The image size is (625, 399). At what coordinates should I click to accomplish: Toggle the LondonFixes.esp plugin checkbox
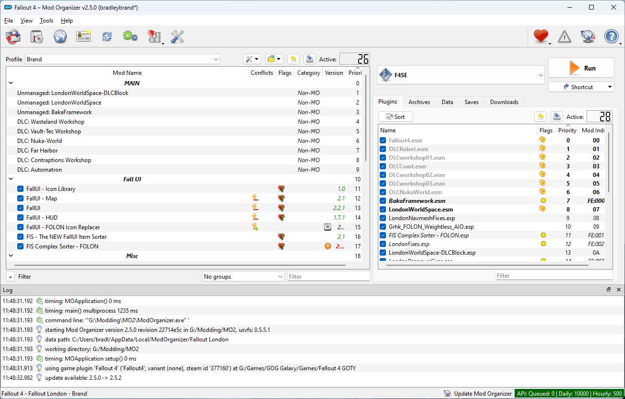click(x=383, y=244)
